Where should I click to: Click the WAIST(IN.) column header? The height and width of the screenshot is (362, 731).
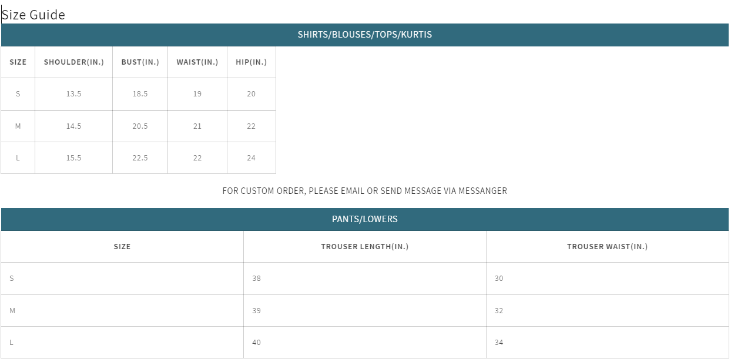(197, 62)
